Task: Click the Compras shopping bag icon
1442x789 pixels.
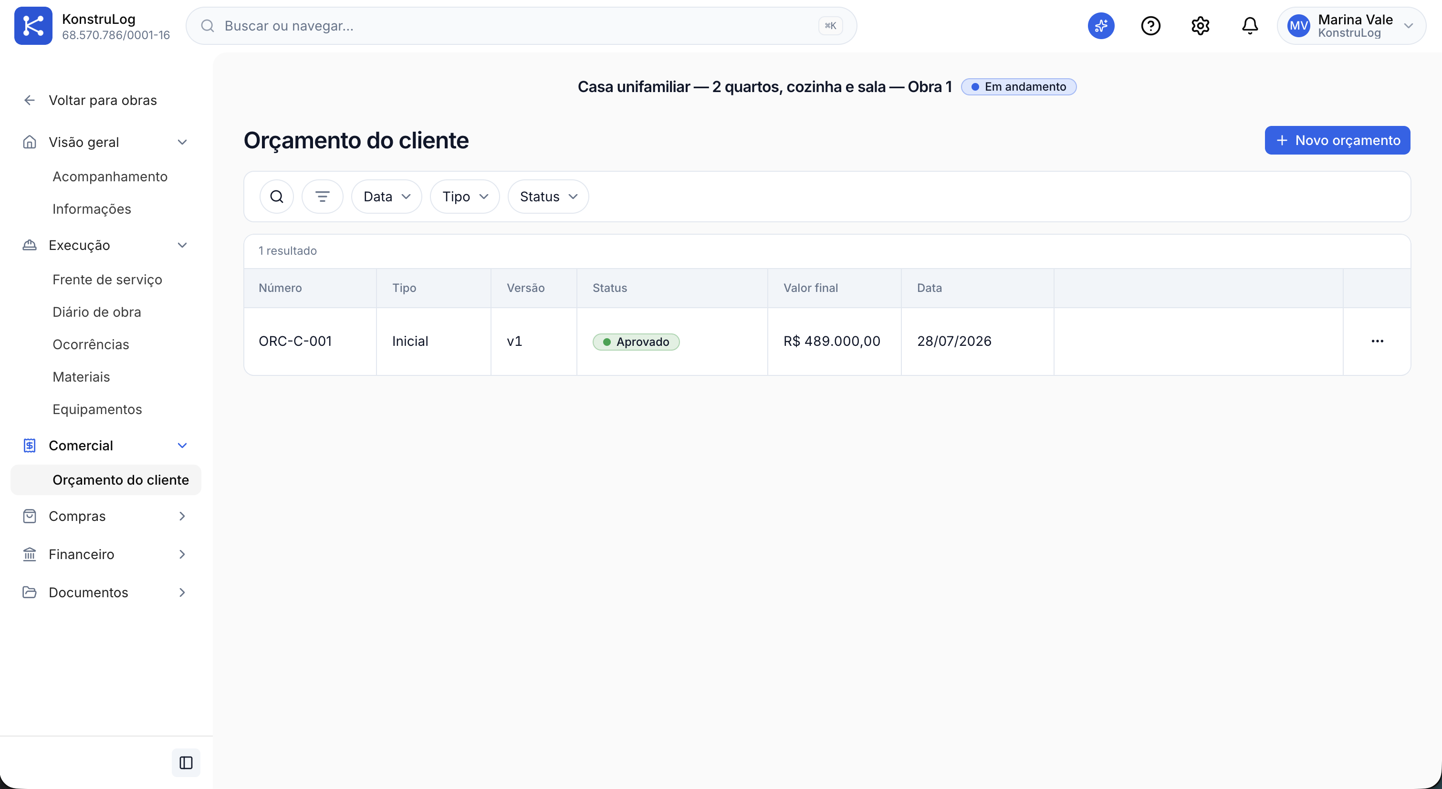Action: click(30, 516)
